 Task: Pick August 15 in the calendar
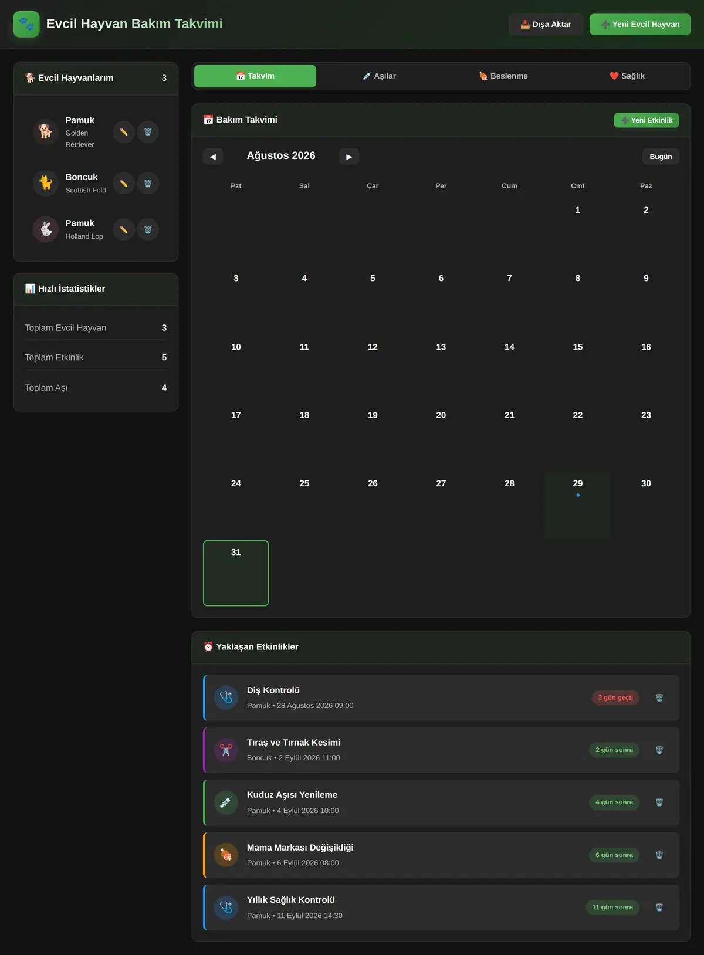(578, 368)
